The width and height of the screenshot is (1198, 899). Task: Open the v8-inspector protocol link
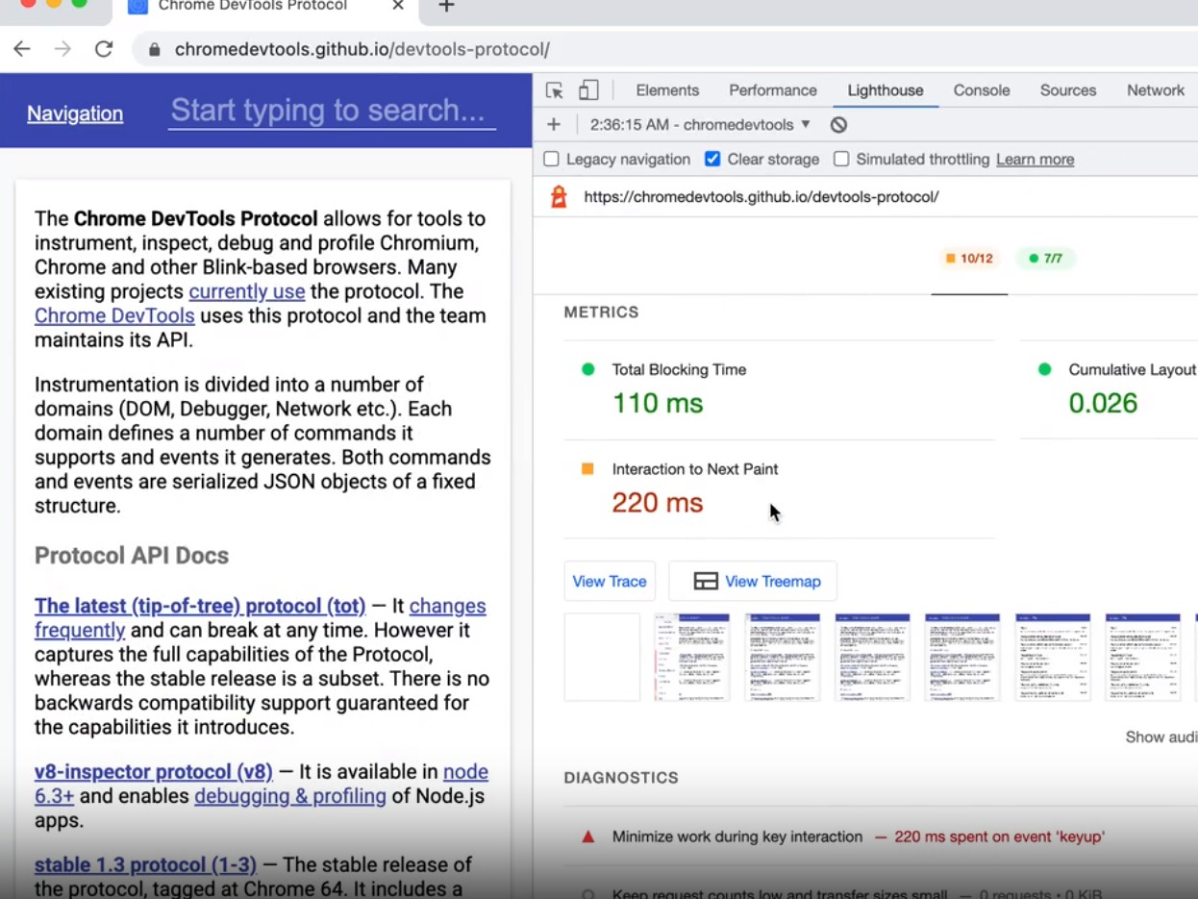click(x=154, y=772)
